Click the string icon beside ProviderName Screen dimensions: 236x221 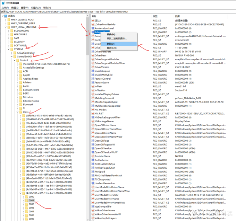click(93, 156)
